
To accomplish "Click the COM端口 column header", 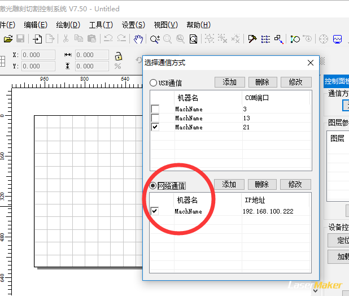I will 257,98.
